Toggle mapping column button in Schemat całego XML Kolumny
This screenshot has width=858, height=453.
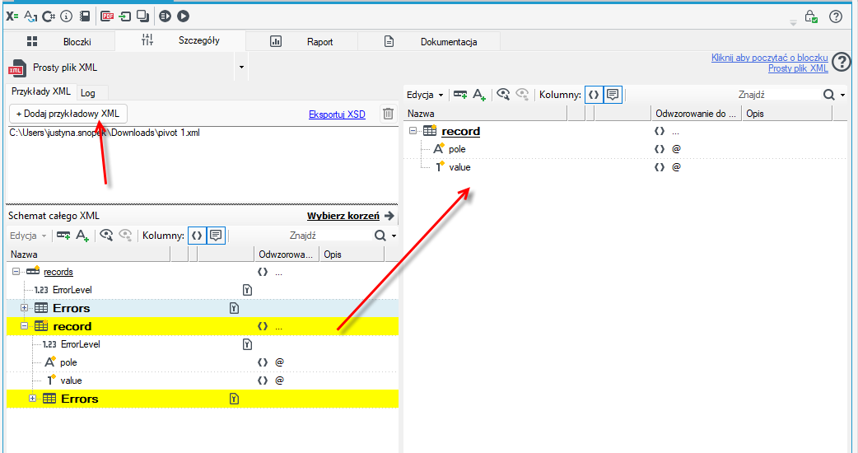coord(197,236)
